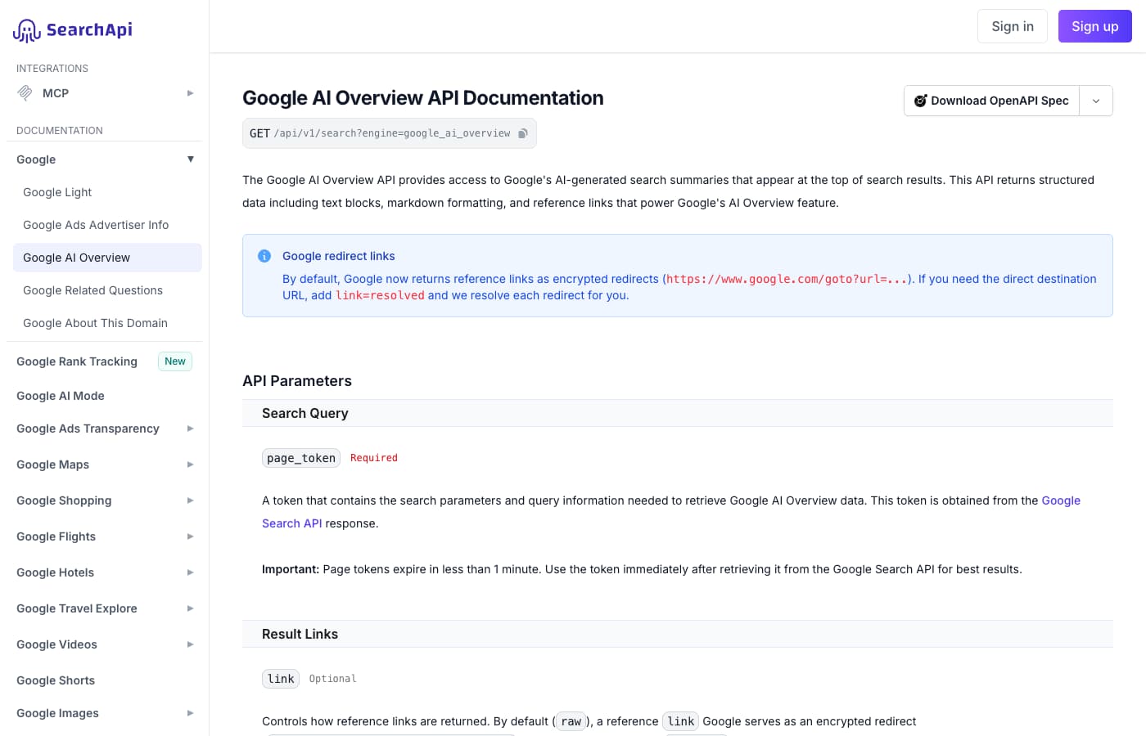
Task: Click the Google redirect links notice title
Action: 339,256
